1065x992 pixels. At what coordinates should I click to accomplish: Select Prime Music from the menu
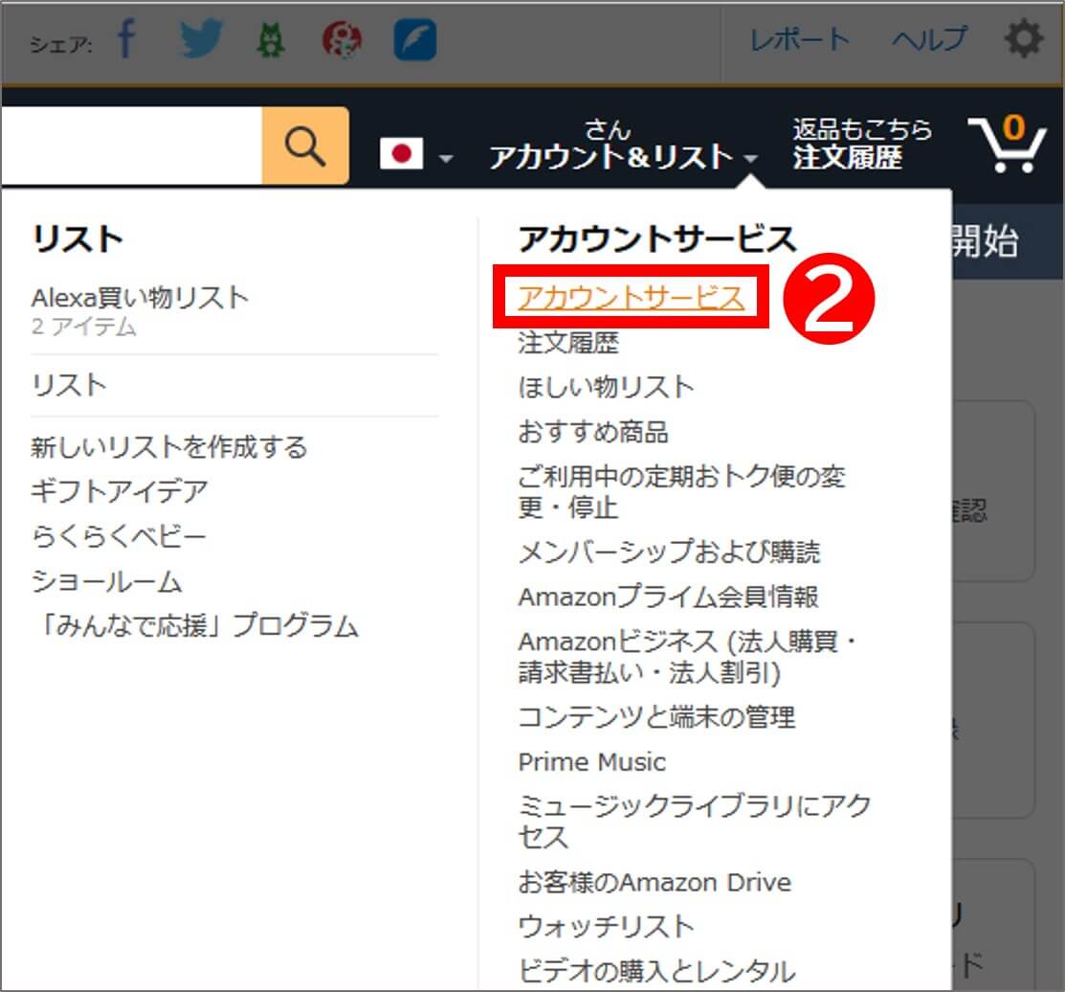pos(591,762)
